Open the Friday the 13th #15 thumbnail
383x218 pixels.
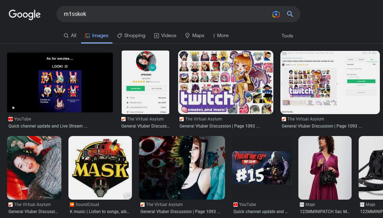tap(262, 168)
